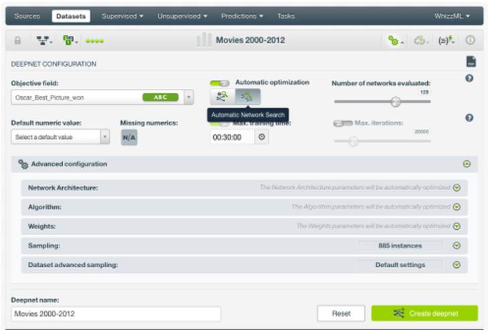Click the Max. iterations slider handle
This screenshot has width=488, height=330.
353,142
